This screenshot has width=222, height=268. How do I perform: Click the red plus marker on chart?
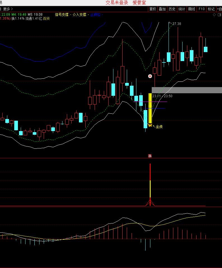(x=150, y=76)
